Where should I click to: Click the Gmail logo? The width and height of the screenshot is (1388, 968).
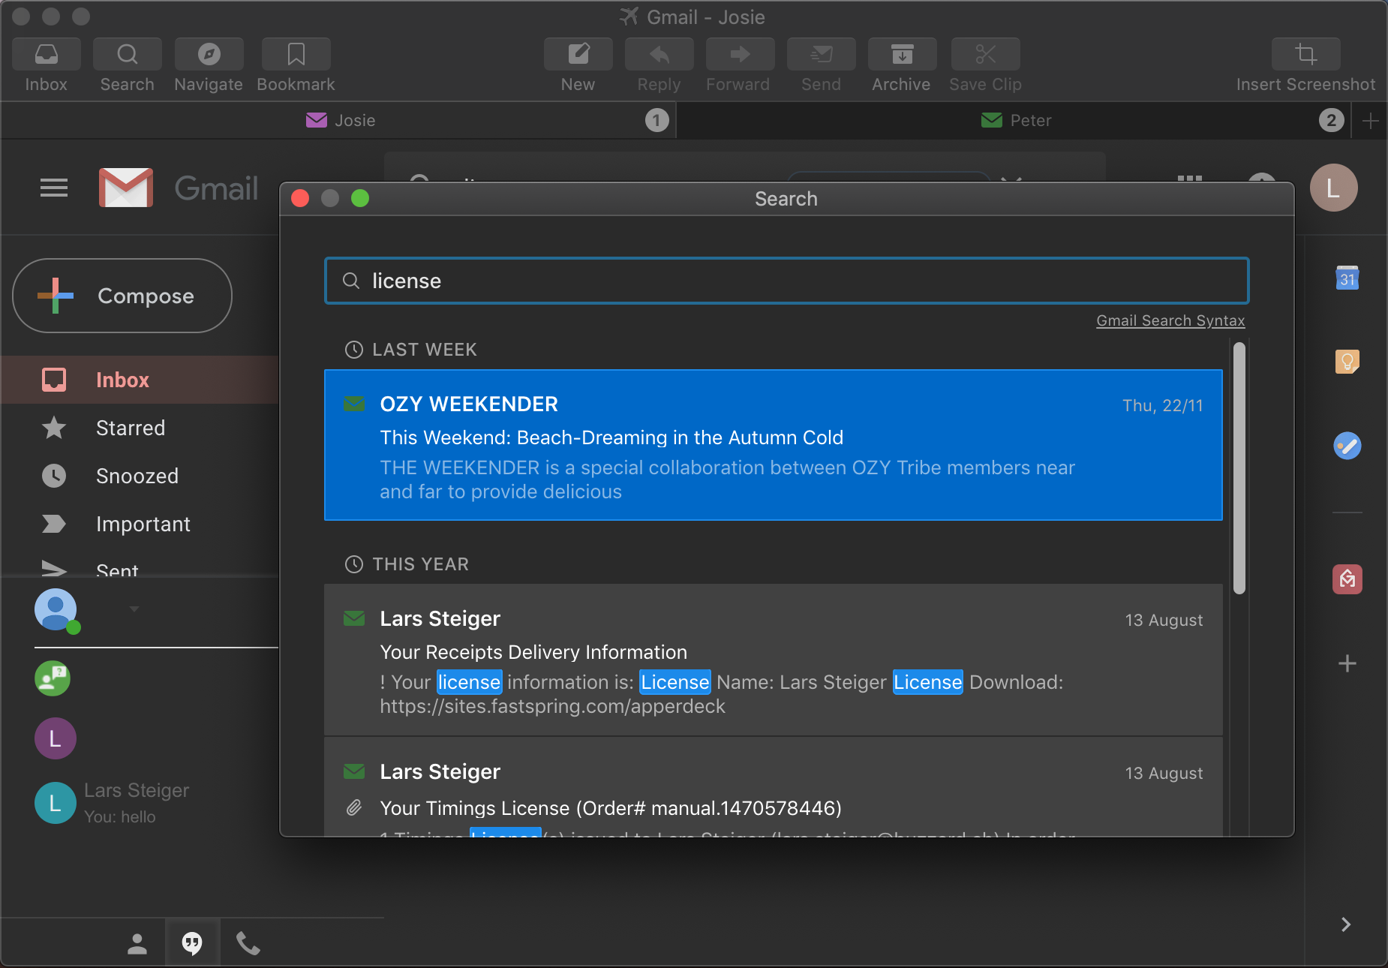pyautogui.click(x=179, y=188)
